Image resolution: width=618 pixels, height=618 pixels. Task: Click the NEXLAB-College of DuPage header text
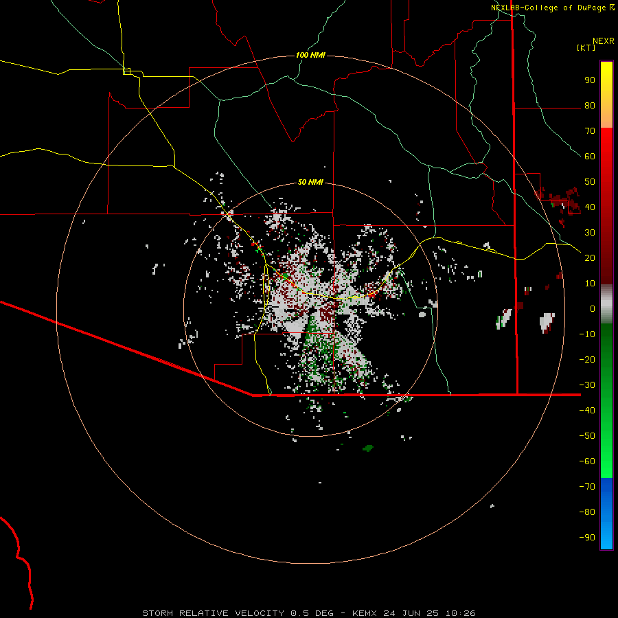tap(553, 8)
